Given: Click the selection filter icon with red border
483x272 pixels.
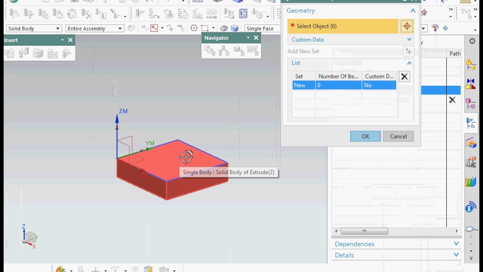Looking at the screenshot, I should [154, 28].
